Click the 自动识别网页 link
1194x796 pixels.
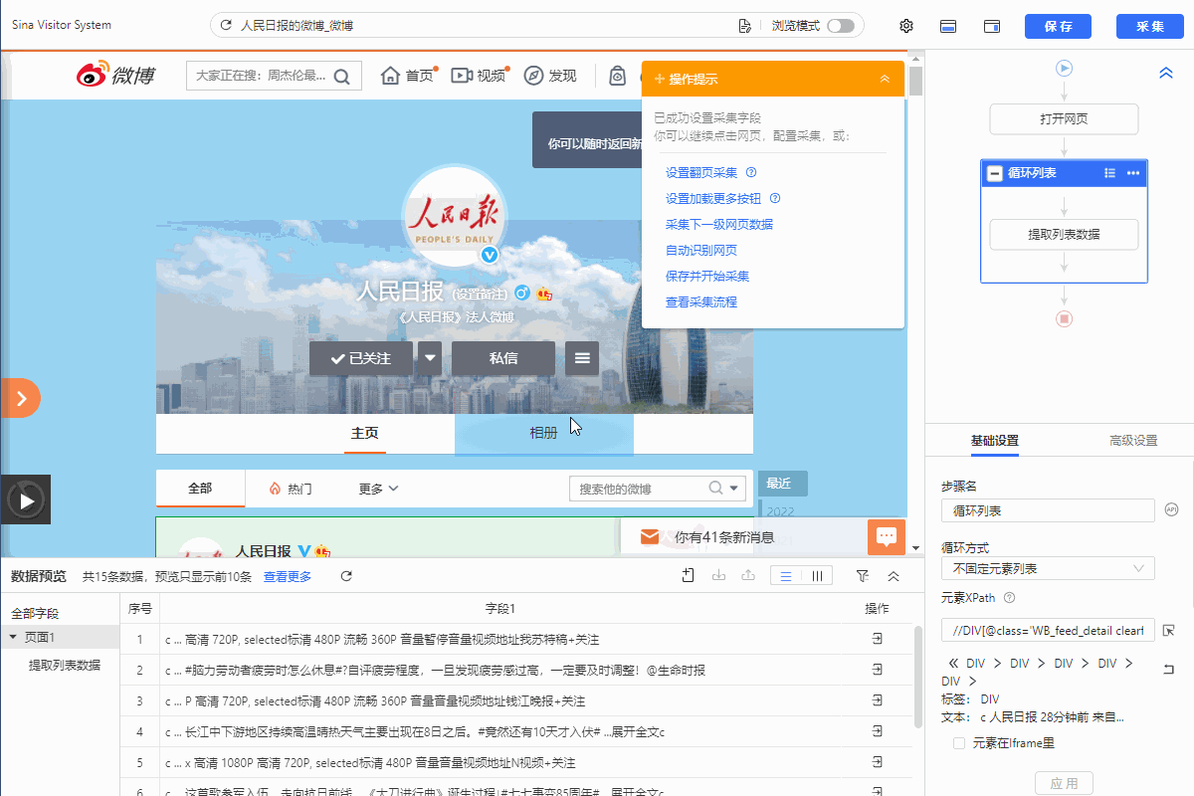coord(701,250)
